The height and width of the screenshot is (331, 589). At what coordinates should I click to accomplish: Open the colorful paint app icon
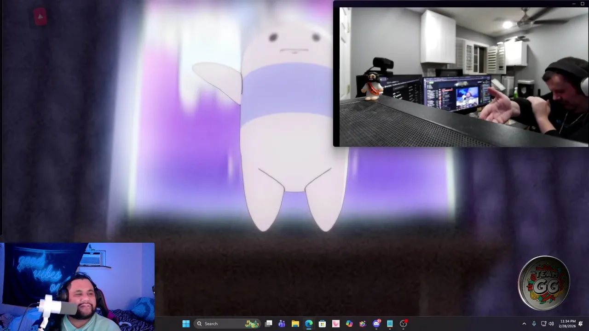tap(363, 324)
